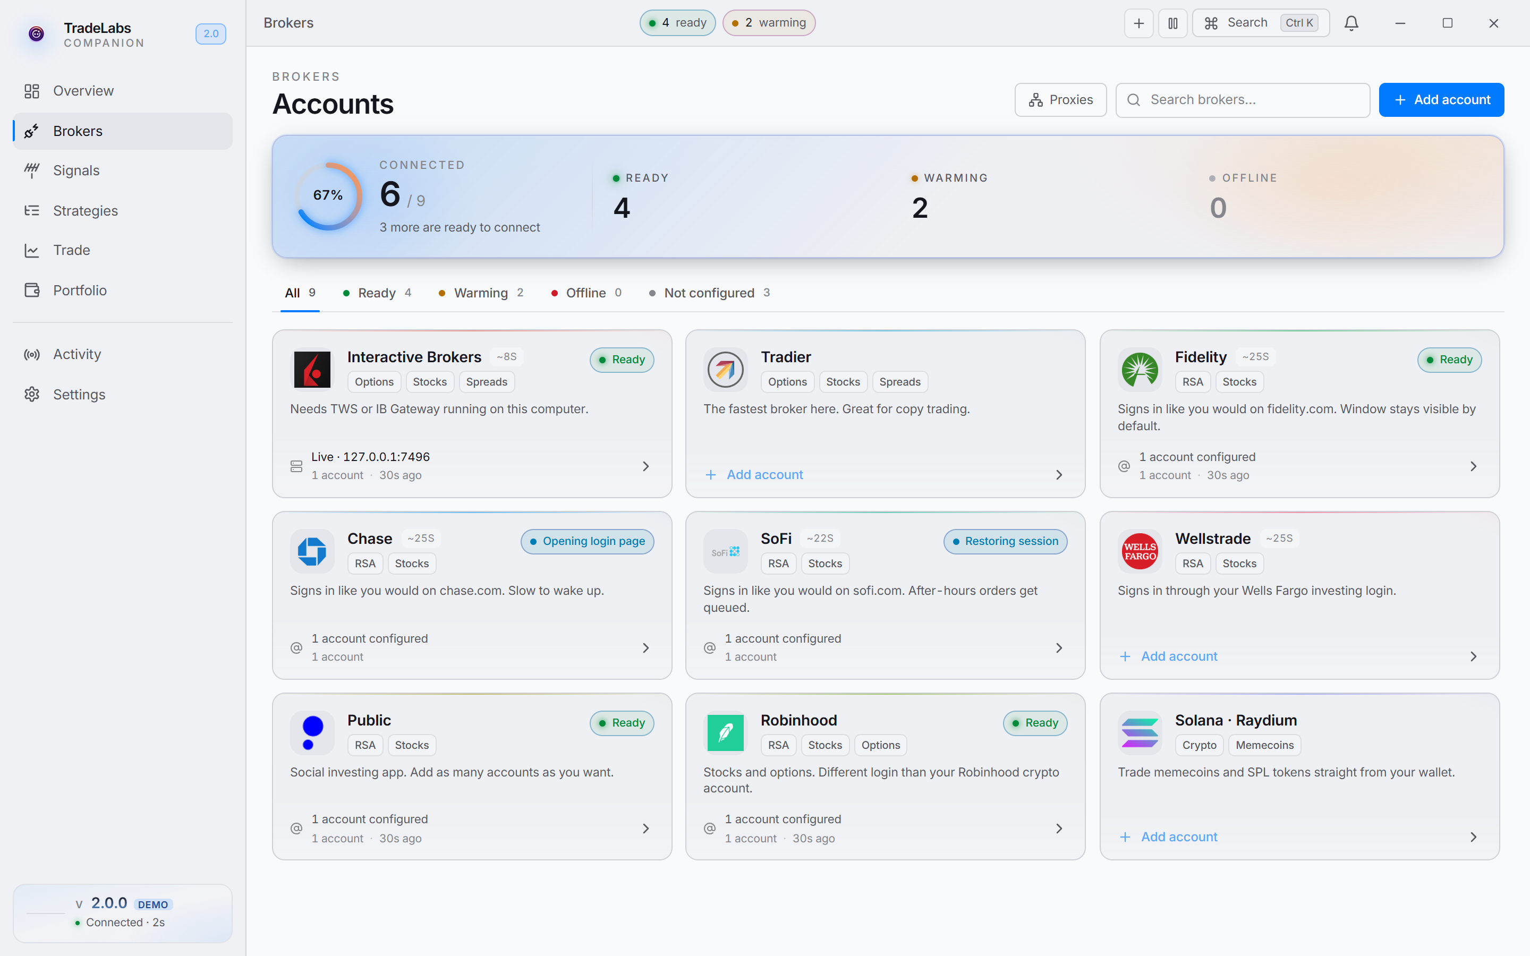The height and width of the screenshot is (956, 1530).
Task: Expand the Public account chevron
Action: [645, 829]
